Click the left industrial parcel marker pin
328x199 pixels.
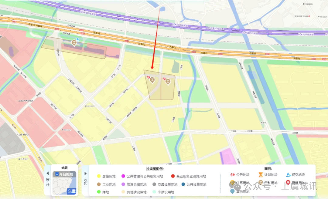(152, 80)
